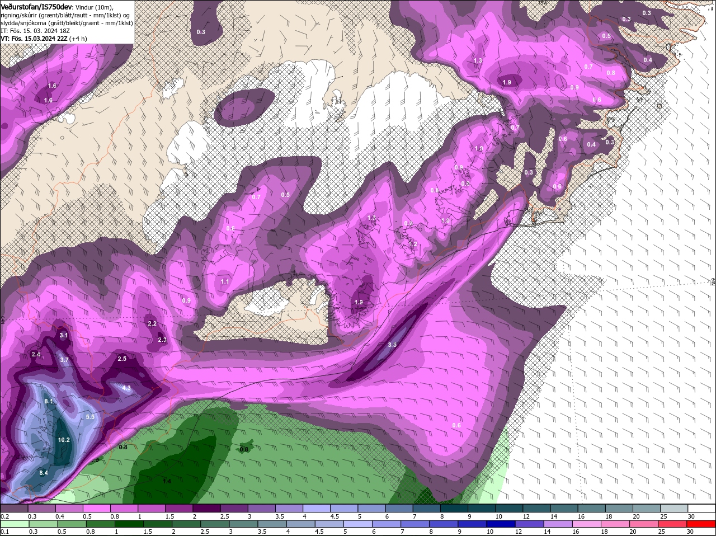Click the darkest purple 2–2.5 snow legend swatch
The width and height of the screenshot is (716, 536).
click(206, 508)
